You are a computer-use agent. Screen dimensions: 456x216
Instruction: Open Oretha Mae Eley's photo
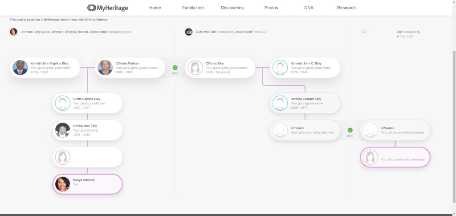(x=63, y=130)
